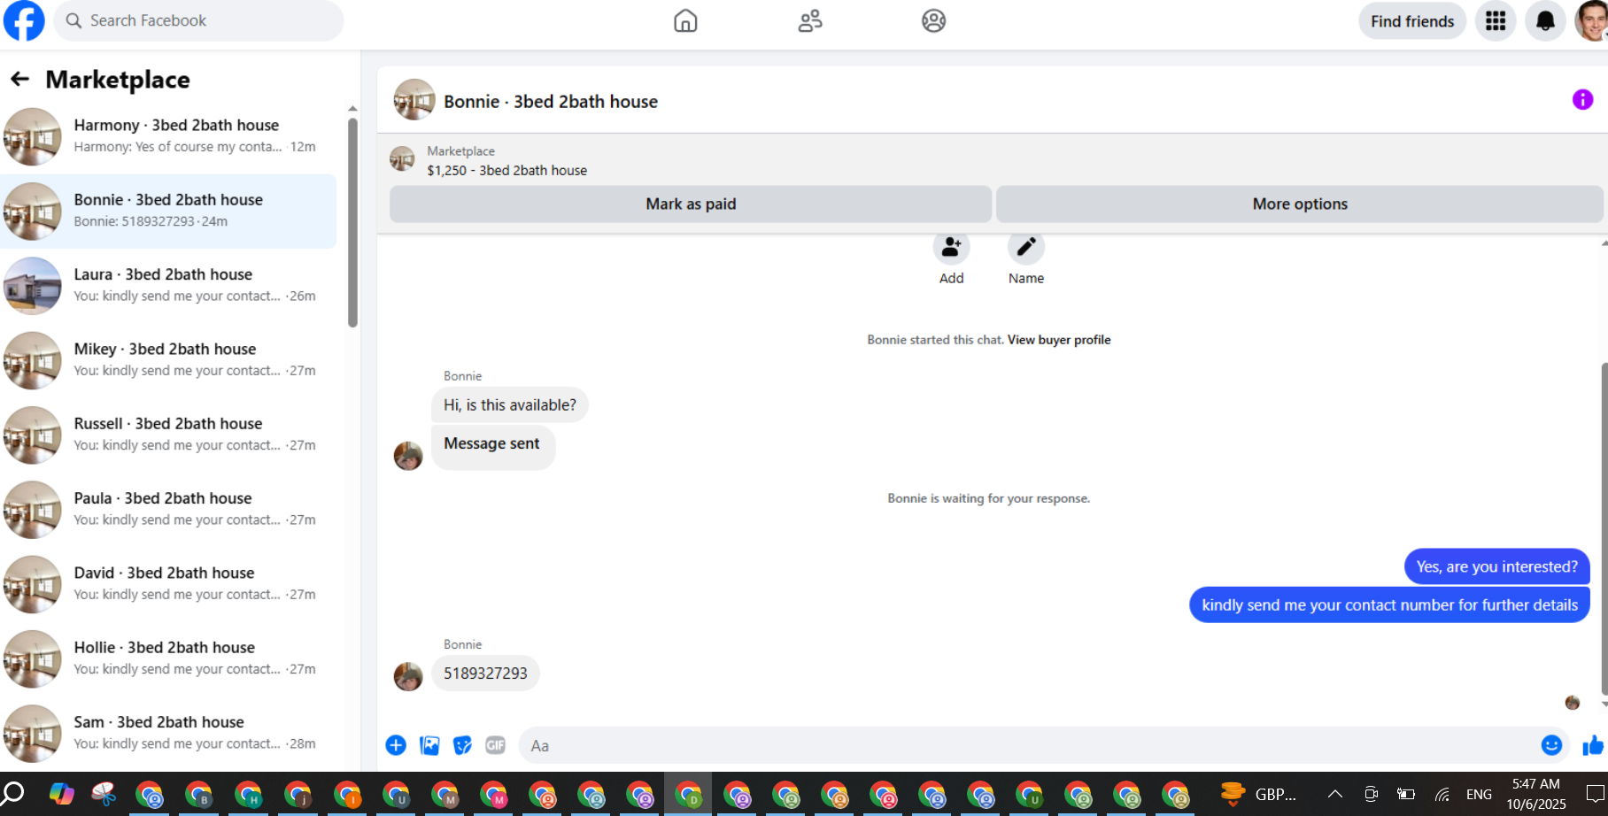This screenshot has height=816, width=1608.
Task: Click Laura's house listing thumbnail
Action: pyautogui.click(x=32, y=286)
